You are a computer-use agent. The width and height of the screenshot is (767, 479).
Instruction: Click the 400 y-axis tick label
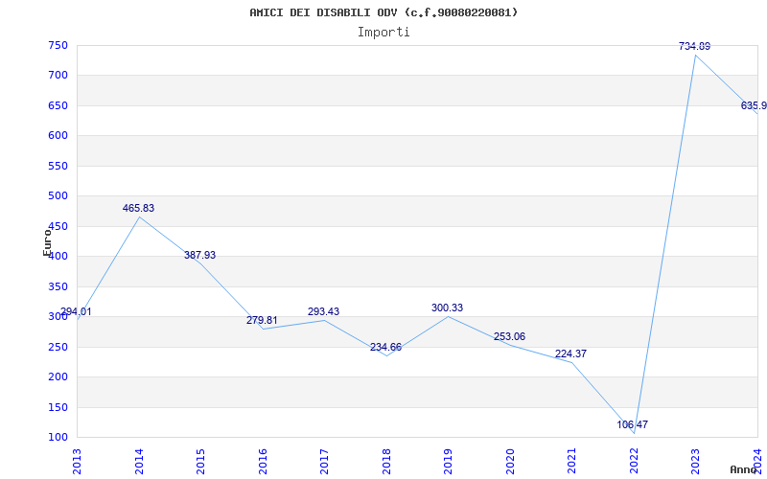tap(58, 256)
